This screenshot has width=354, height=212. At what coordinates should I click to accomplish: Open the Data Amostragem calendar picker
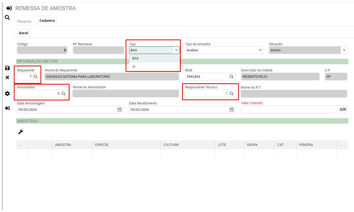click(x=120, y=110)
